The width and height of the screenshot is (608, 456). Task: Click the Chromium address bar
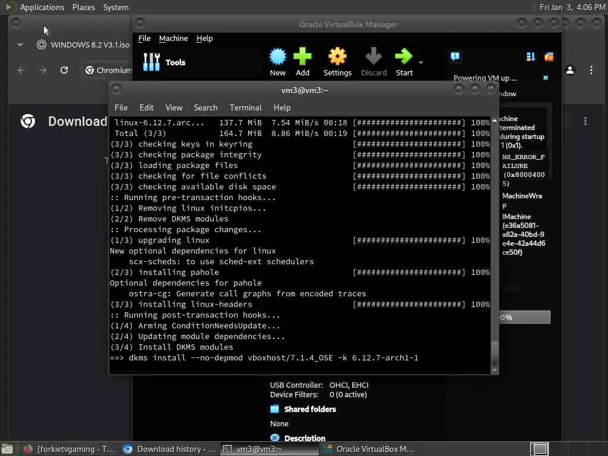coord(107,70)
